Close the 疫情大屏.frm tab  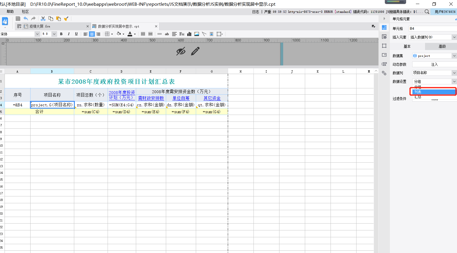click(x=88, y=26)
